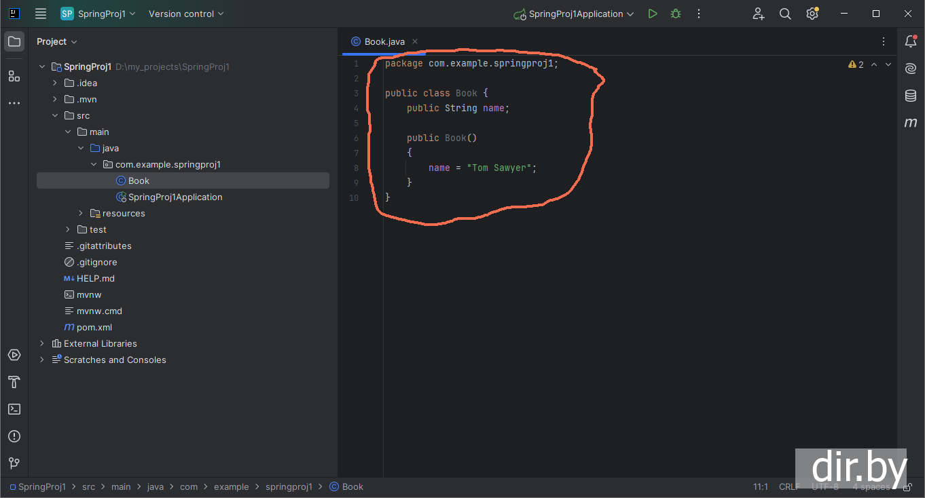Open the Structure tool window
This screenshot has height=498, width=925.
[x=14, y=76]
